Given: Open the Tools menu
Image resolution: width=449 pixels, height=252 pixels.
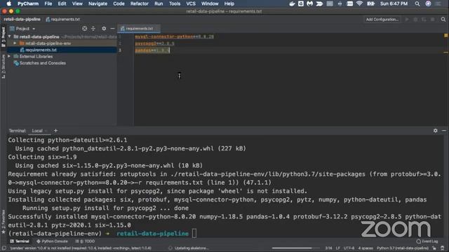Looking at the screenshot, I should pyautogui.click(x=175, y=3).
